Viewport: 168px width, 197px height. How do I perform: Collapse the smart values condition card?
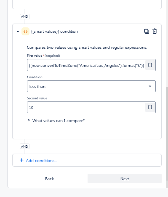tap(18, 32)
